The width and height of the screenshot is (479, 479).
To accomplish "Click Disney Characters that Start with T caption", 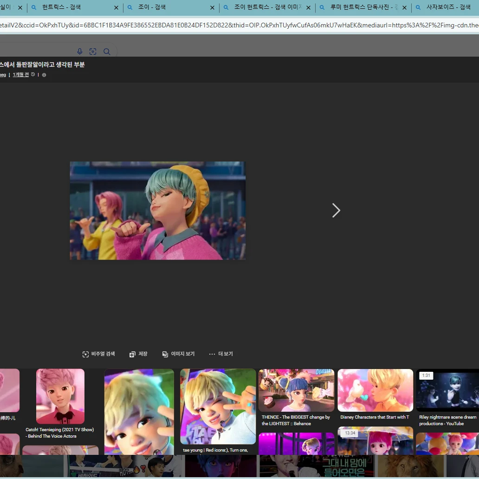I will [375, 417].
